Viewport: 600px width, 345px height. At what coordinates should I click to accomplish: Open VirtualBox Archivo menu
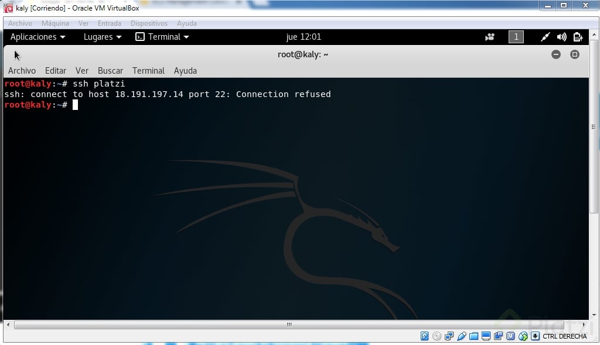(x=21, y=23)
